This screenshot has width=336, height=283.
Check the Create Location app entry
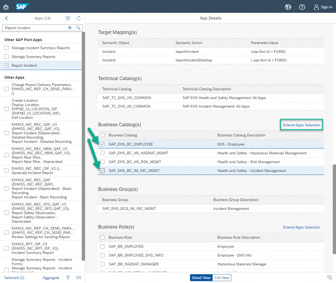7,109
